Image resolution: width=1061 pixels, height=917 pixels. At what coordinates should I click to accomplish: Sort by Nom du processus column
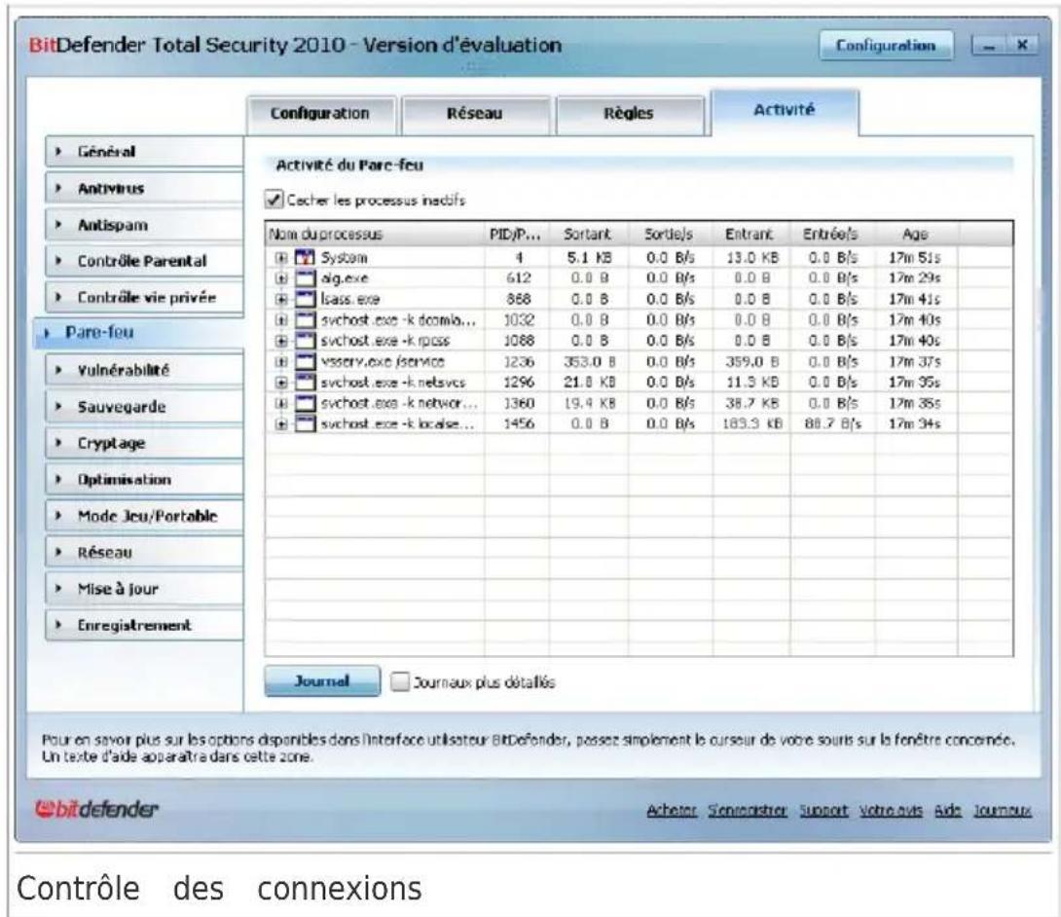tap(375, 235)
